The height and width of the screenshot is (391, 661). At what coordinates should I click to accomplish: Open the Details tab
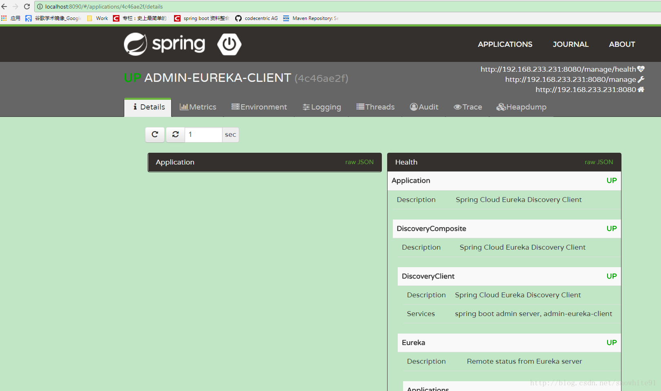pos(148,107)
